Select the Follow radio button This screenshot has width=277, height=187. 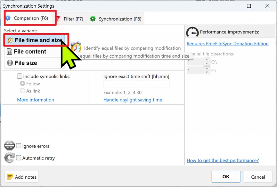coord(23,84)
